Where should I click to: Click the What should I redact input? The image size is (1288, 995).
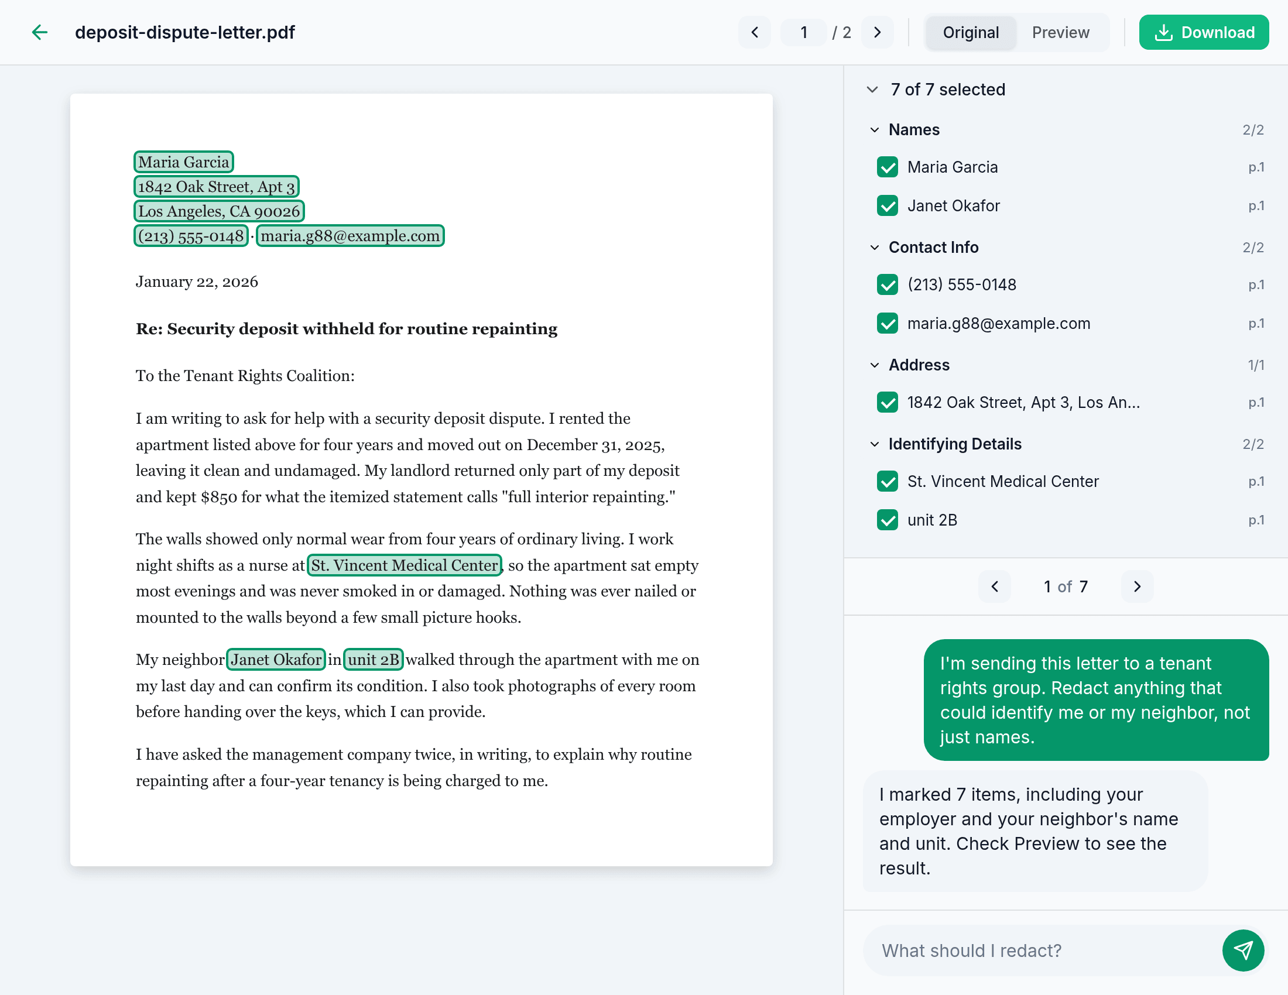[1041, 951]
